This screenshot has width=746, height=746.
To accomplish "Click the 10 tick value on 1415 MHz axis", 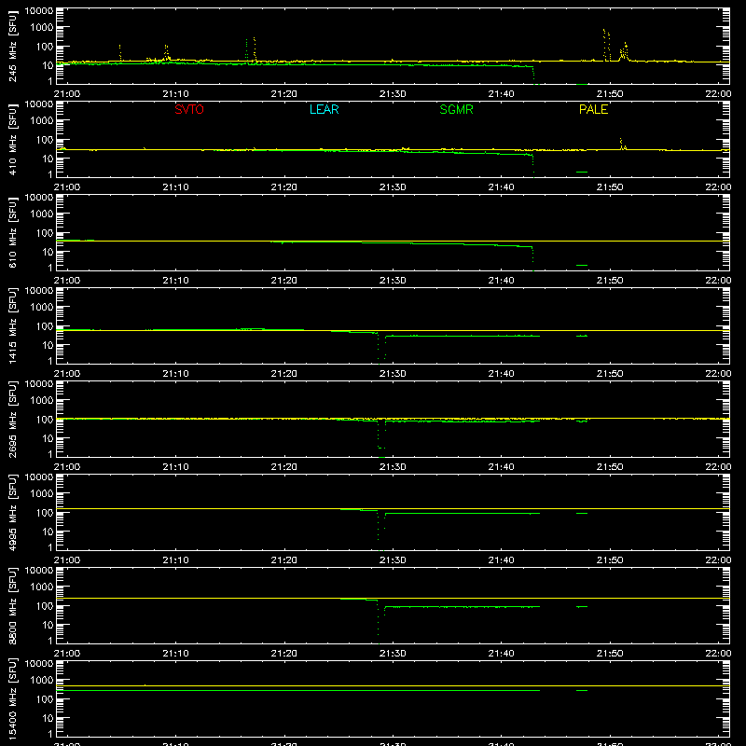I will coord(48,345).
